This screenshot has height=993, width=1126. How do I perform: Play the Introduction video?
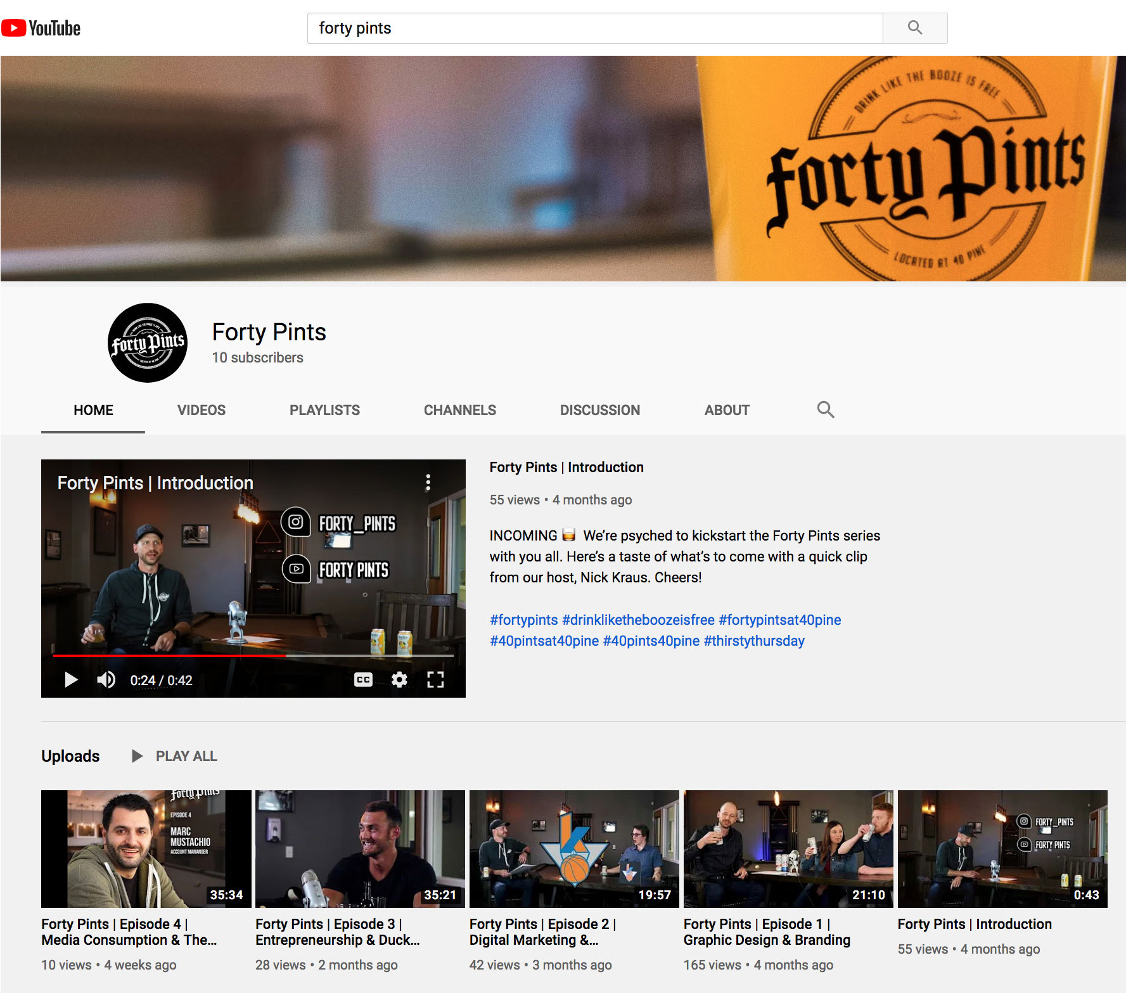click(x=71, y=680)
